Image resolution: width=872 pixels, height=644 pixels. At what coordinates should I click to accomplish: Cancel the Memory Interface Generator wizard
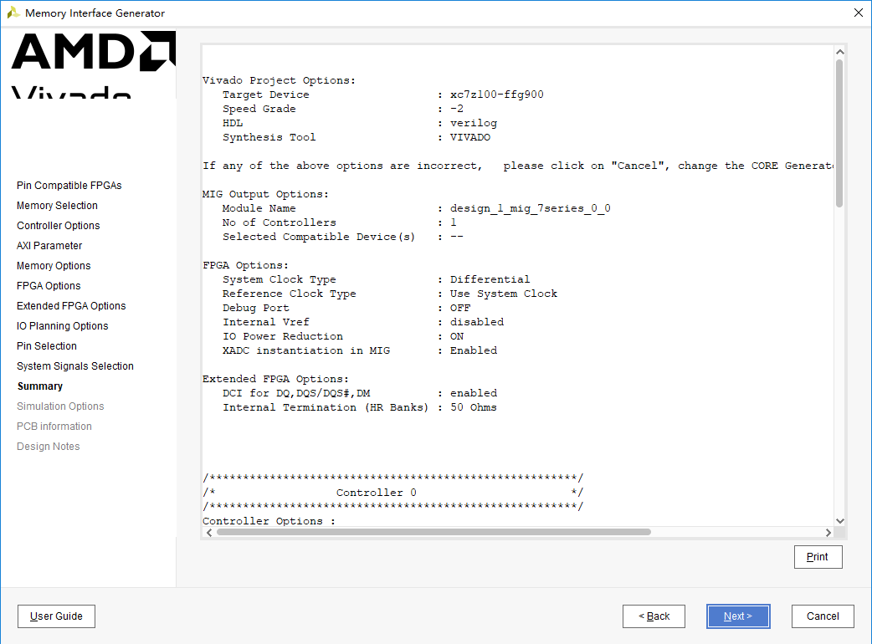823,616
